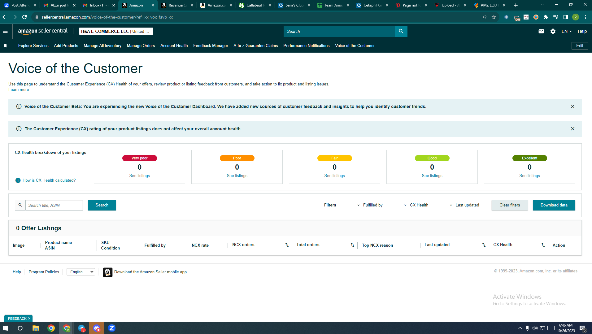This screenshot has height=334, width=592.
Task: Click the Edit button in nav bar
Action: 580,46
